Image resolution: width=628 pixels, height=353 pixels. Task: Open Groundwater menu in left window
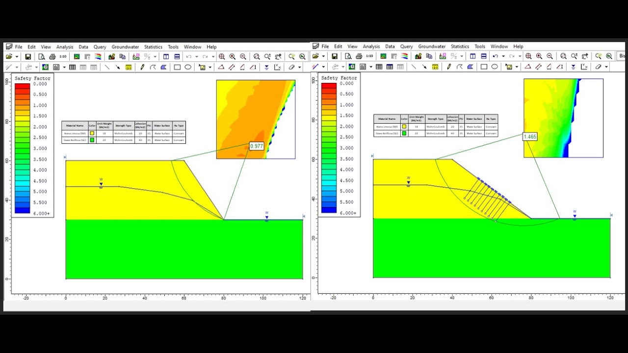pos(125,47)
